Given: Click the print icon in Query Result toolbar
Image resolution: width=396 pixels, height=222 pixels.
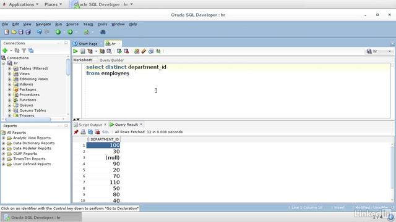Looking at the screenshot, I should coord(83,132).
